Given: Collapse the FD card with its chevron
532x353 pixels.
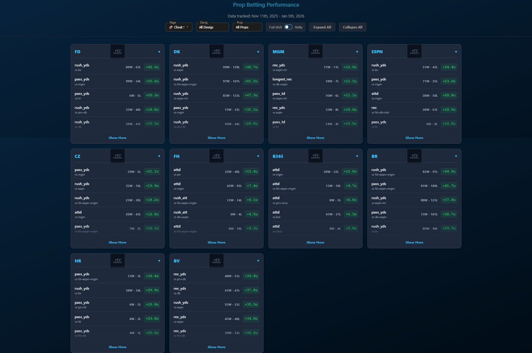Looking at the screenshot, I should coord(159,52).
